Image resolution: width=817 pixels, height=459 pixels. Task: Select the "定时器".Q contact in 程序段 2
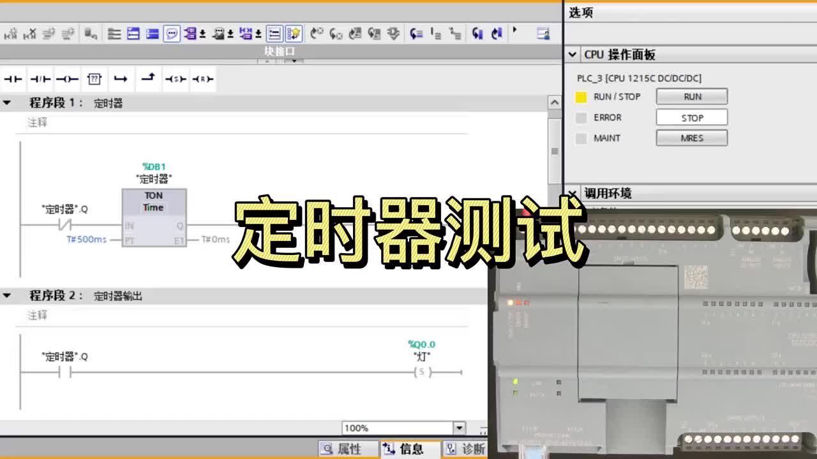tap(64, 372)
